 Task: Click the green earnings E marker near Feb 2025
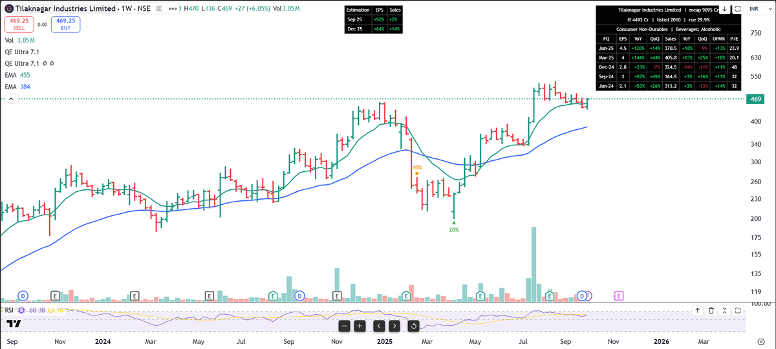pyautogui.click(x=405, y=295)
